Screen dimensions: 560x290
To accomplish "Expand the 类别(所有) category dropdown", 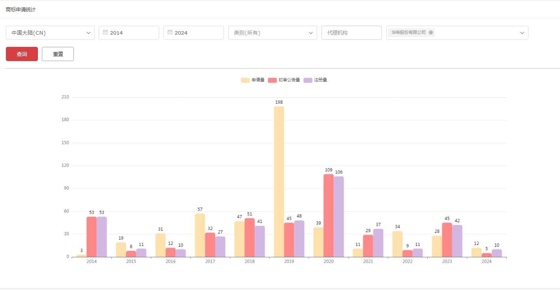I will click(272, 33).
